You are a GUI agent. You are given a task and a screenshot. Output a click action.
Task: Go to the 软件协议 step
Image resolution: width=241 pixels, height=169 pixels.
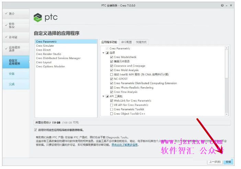(x=16, y=25)
